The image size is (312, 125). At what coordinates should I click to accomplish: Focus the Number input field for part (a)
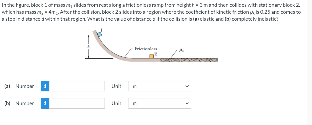coord(77,86)
